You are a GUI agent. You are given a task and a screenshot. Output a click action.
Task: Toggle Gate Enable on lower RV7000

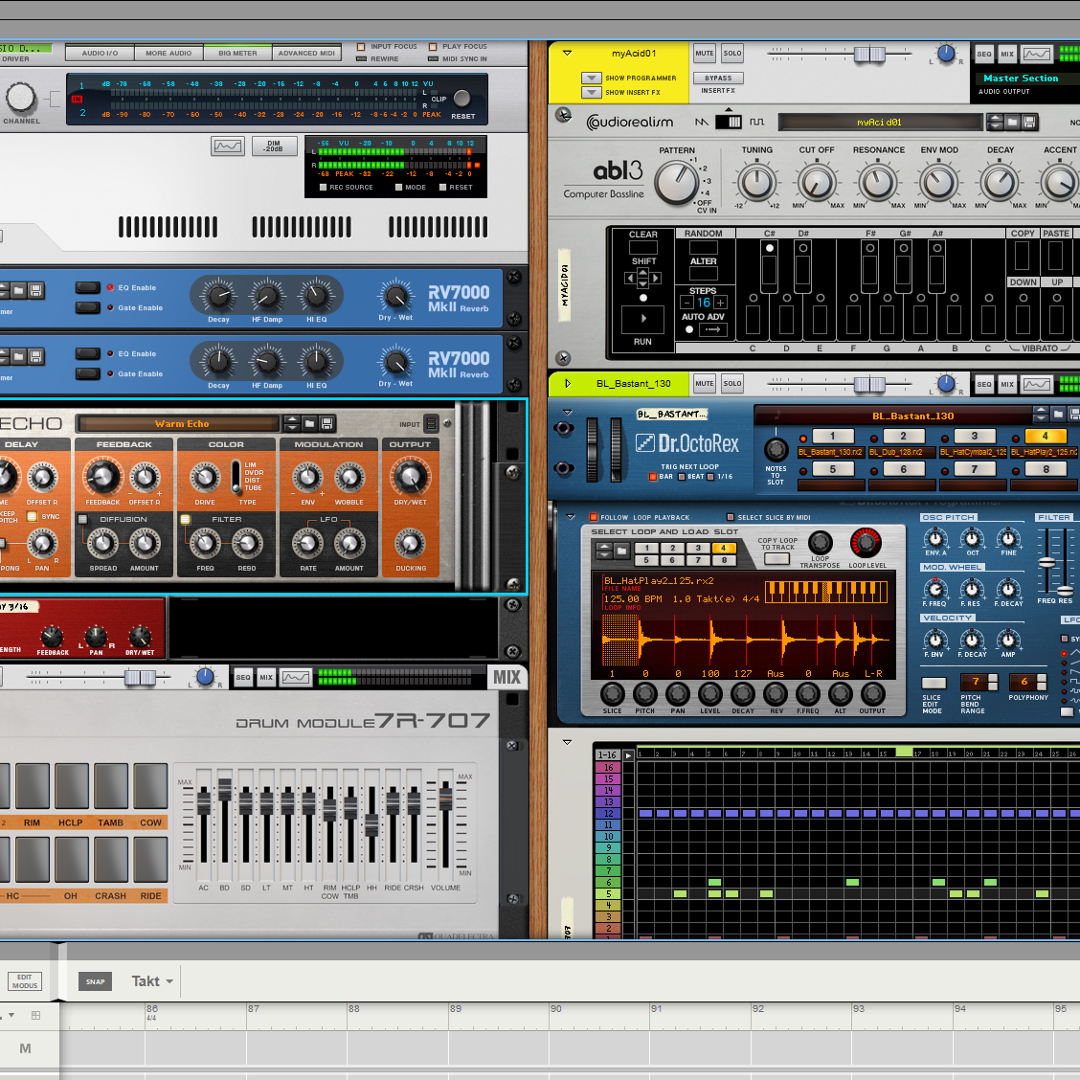pos(88,373)
